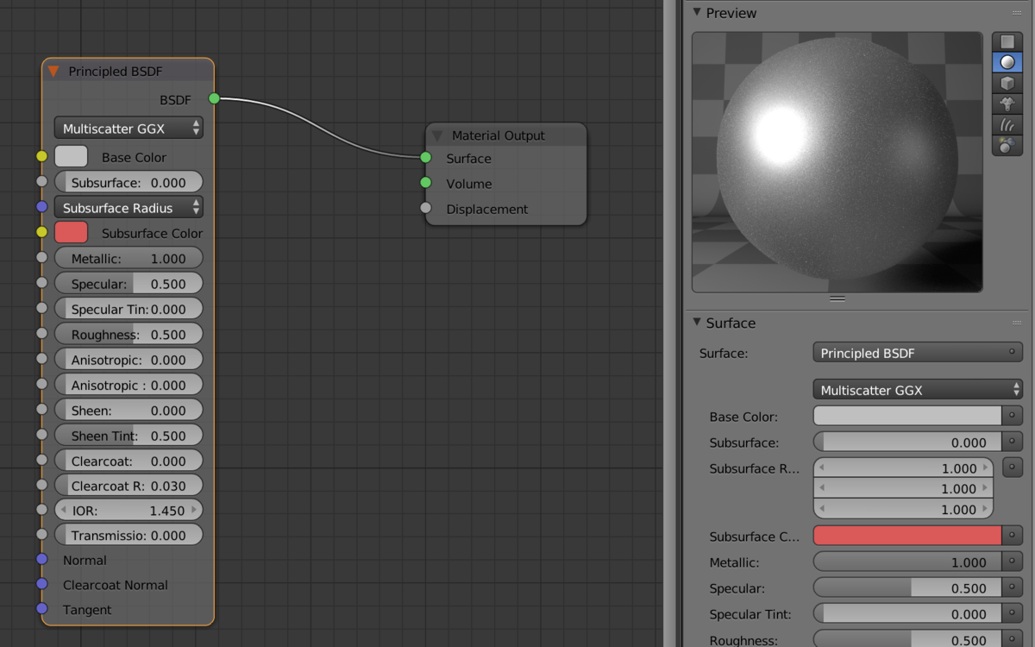Click the Tangent input socket
The height and width of the screenshot is (647, 1035).
(41, 609)
